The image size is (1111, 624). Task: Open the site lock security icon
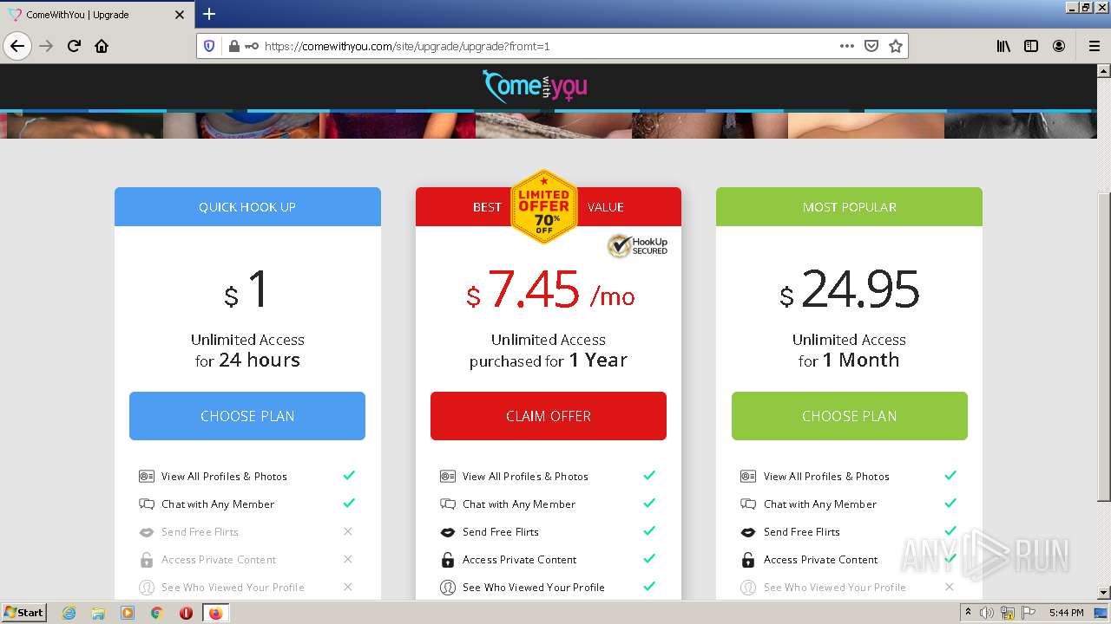coord(234,46)
